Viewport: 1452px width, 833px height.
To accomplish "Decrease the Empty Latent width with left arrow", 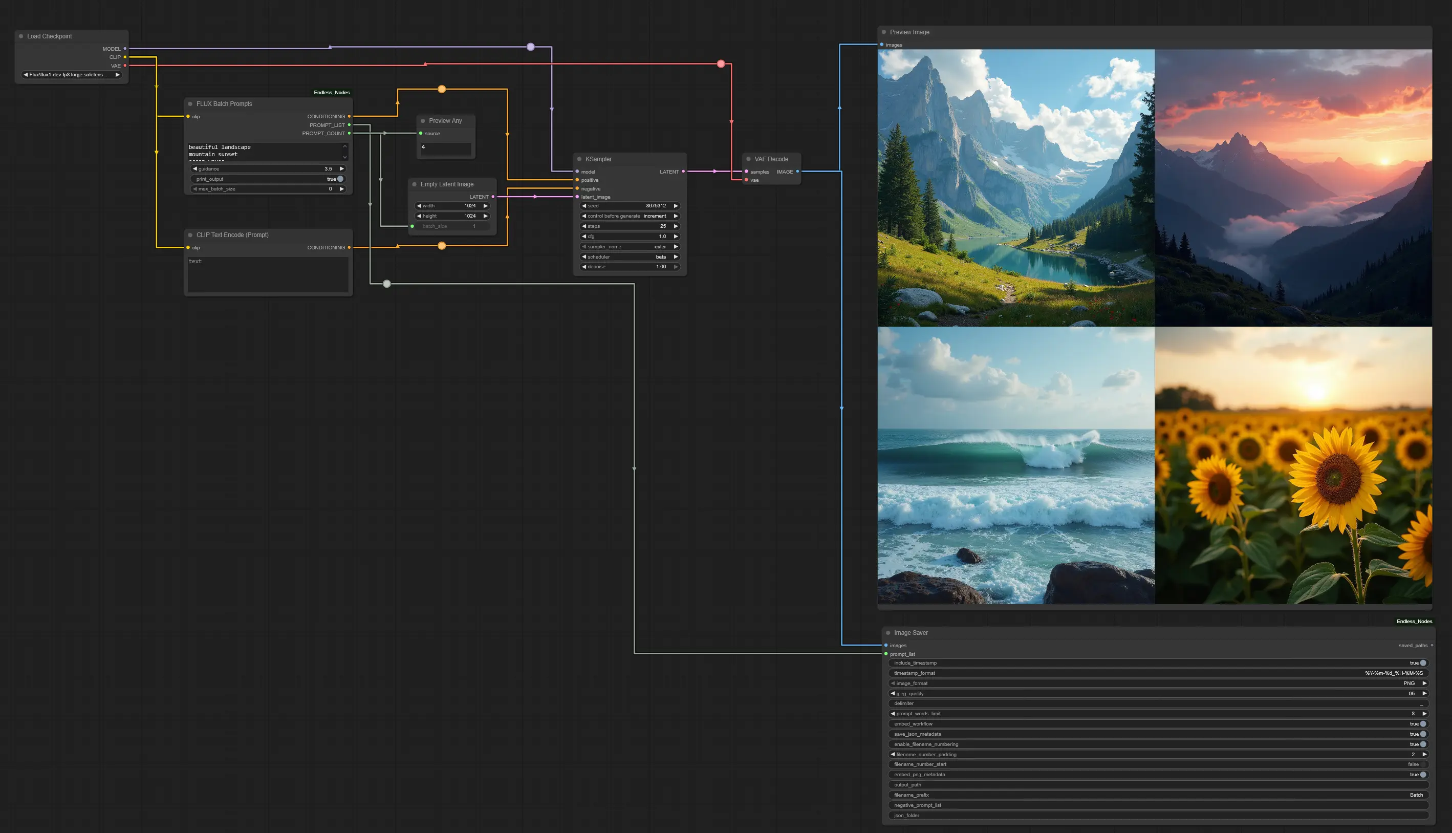I will [419, 205].
